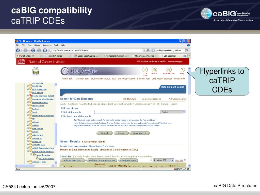Image resolution: width=260 pixels, height=195 pixels.
Task: Click the Compare CDEs button
Action: (128, 160)
